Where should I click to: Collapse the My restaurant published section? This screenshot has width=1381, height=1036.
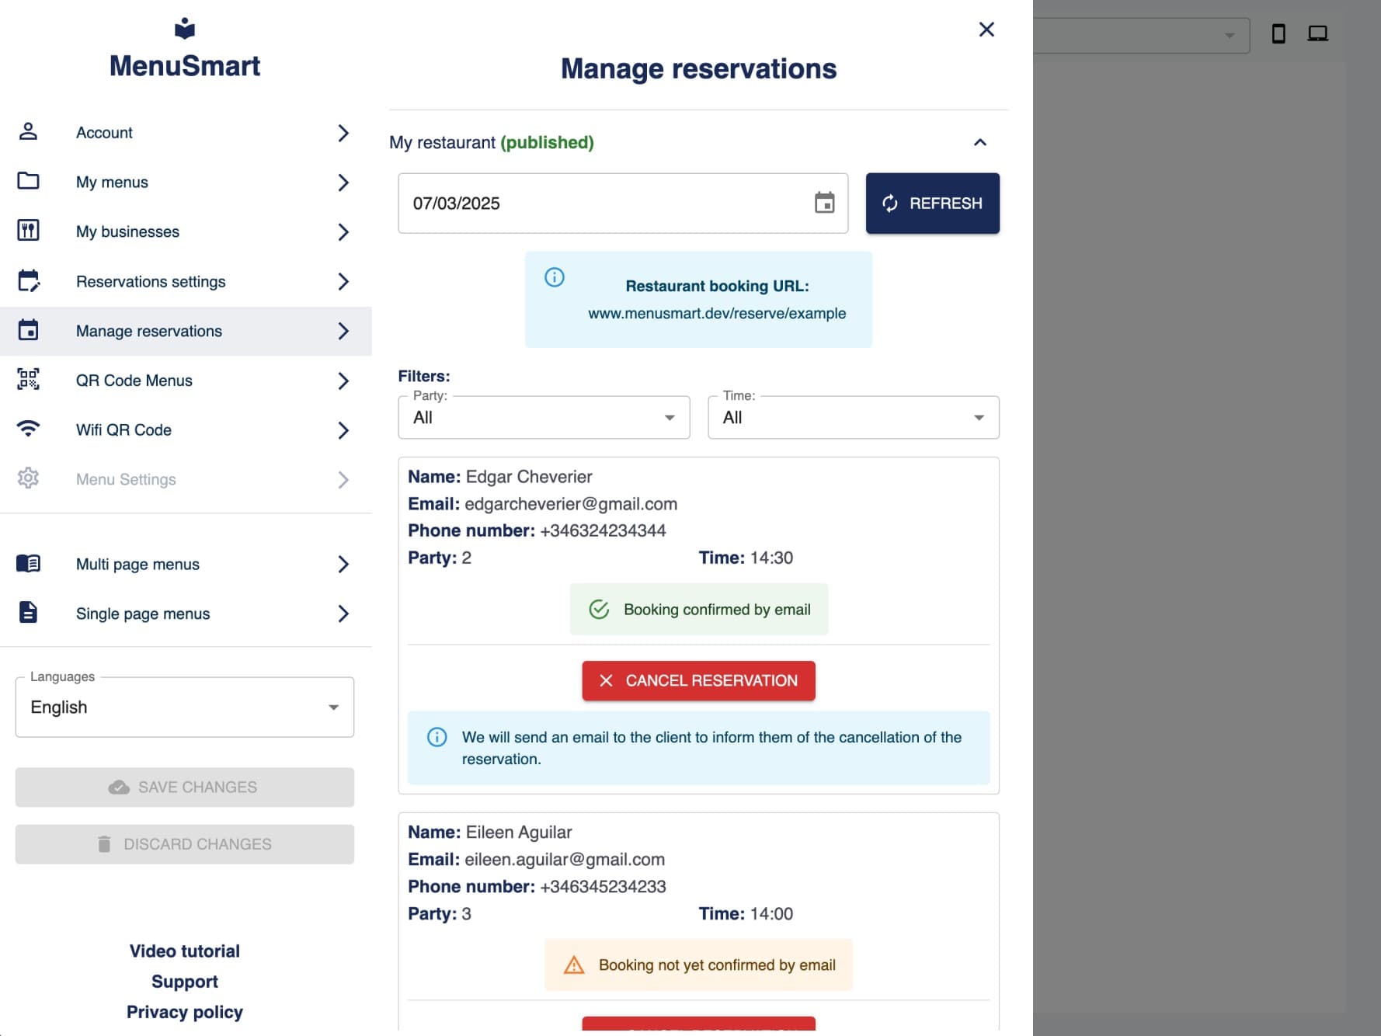[x=980, y=142]
